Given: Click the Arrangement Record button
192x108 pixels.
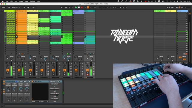Looking at the screenshot, I should pos(82,7).
